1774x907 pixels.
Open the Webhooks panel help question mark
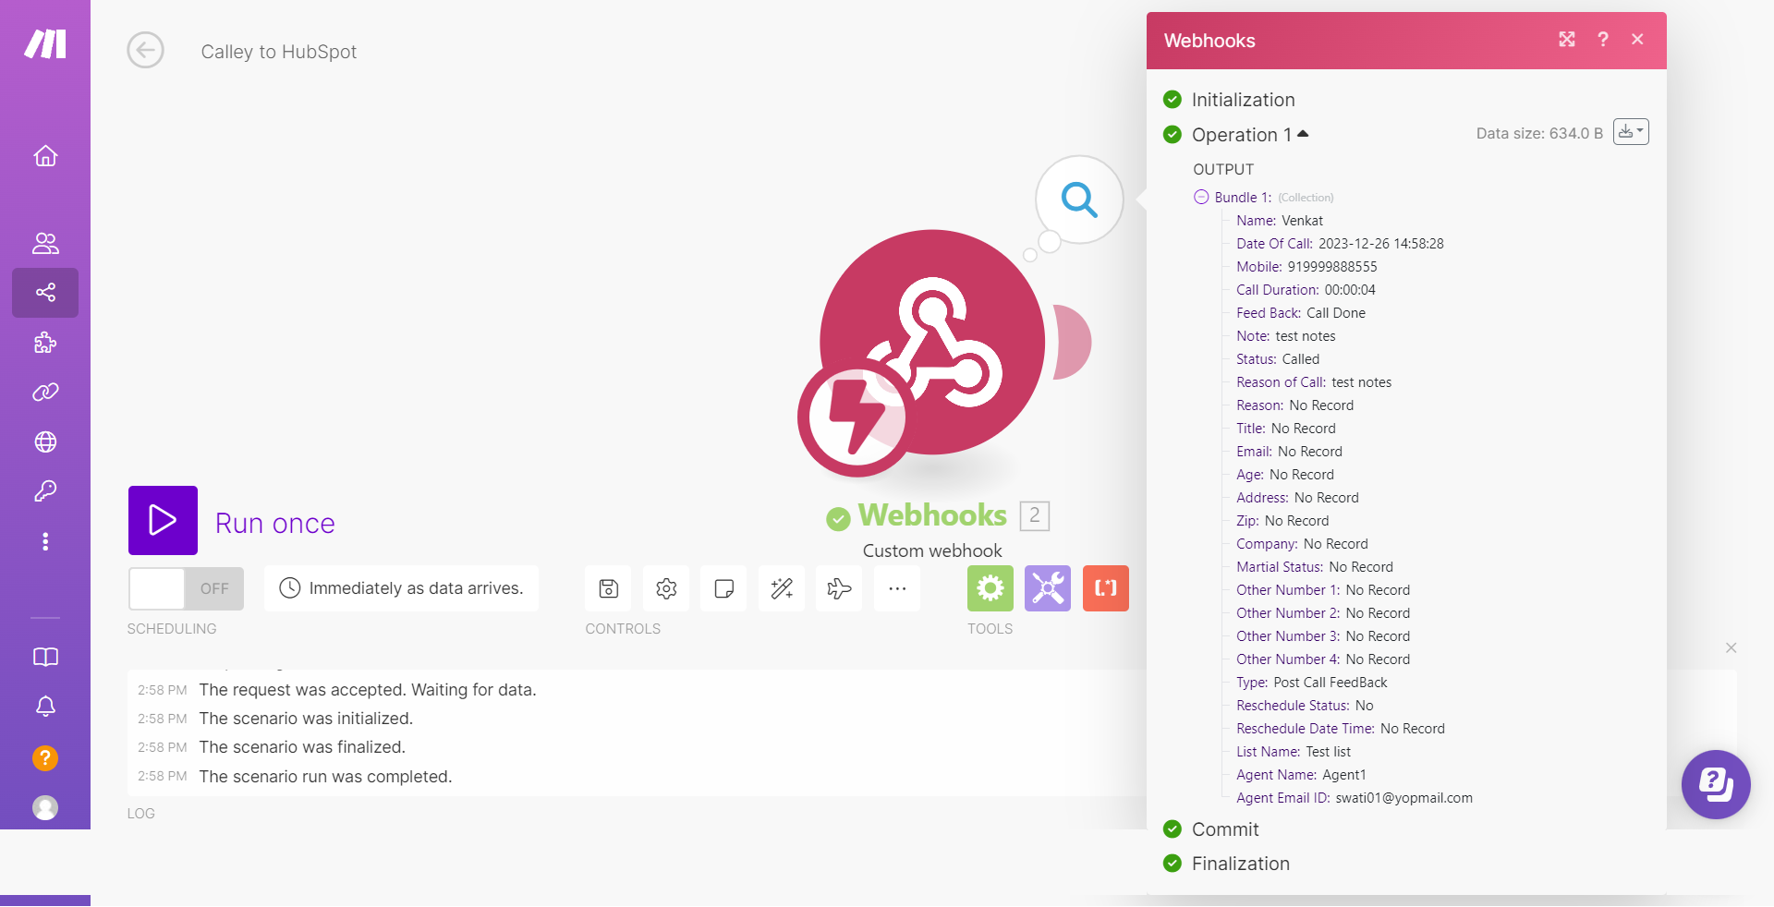pyautogui.click(x=1603, y=39)
